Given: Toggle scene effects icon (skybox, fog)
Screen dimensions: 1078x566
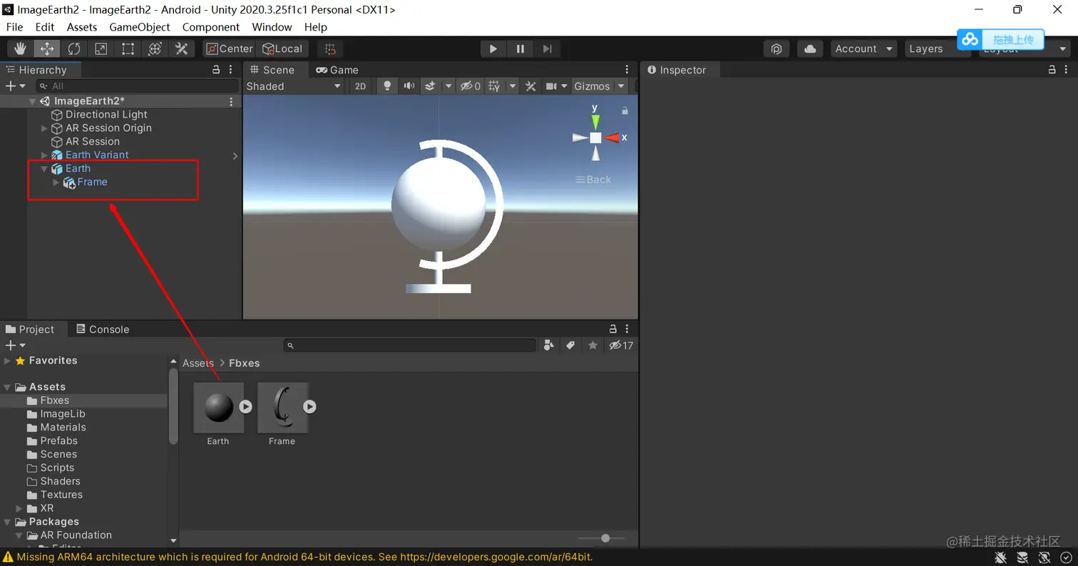Looking at the screenshot, I should (x=430, y=86).
